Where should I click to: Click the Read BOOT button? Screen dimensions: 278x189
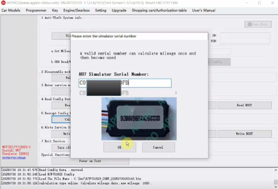click(x=244, y=105)
